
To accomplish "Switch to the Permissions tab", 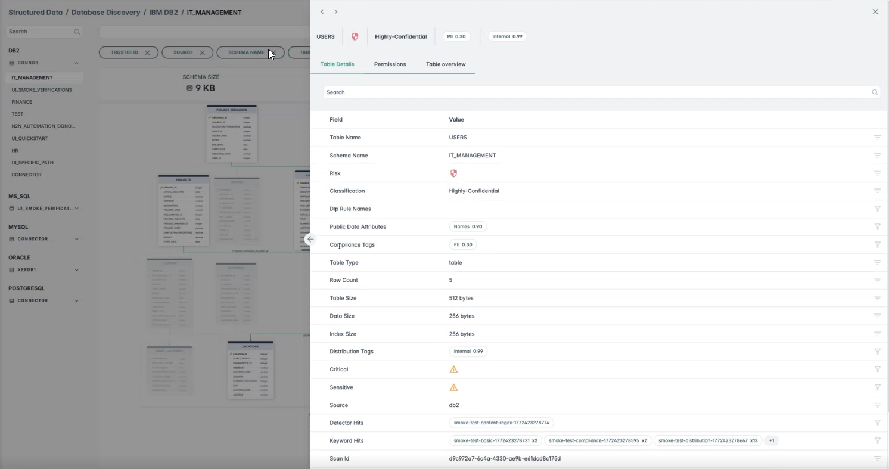I will 390,64.
